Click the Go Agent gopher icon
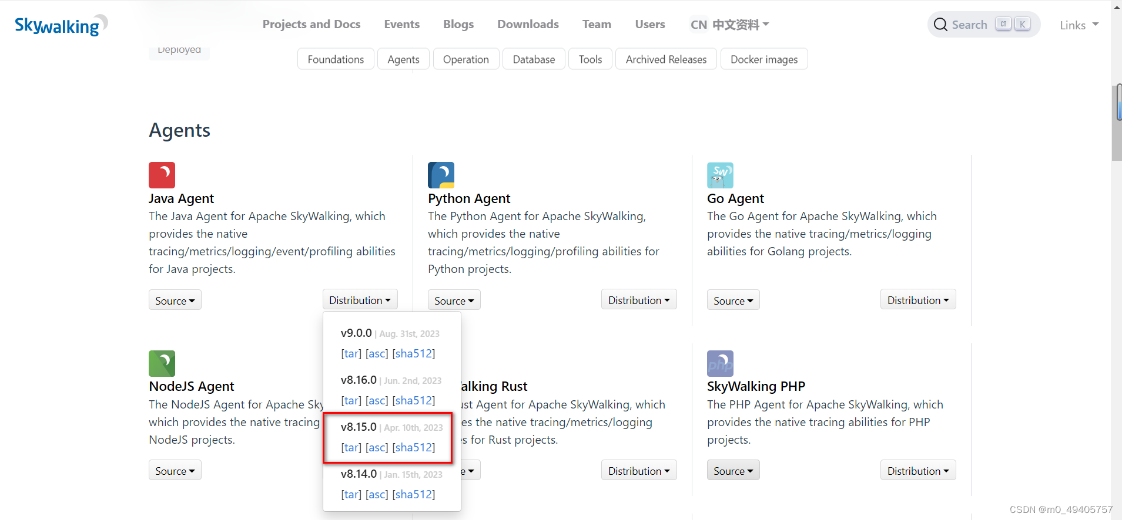1122x520 pixels. coord(720,175)
